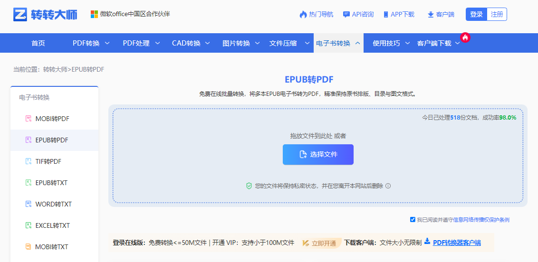Click the flame icon beside 热门导航
Image resolution: width=538 pixels, height=262 pixels.
click(x=303, y=14)
